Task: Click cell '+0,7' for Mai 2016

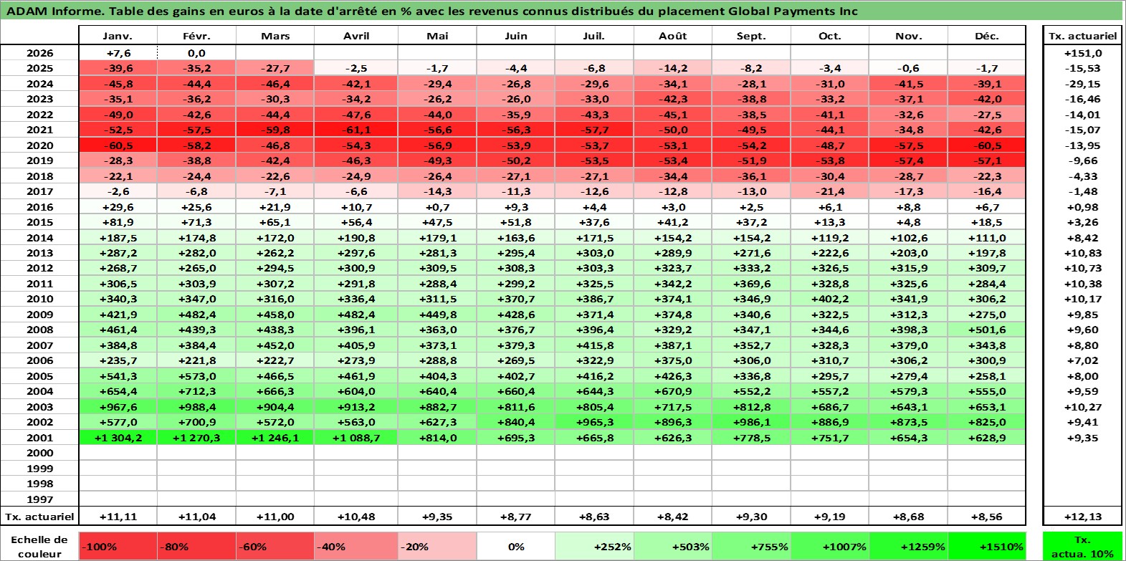Action: [x=437, y=206]
